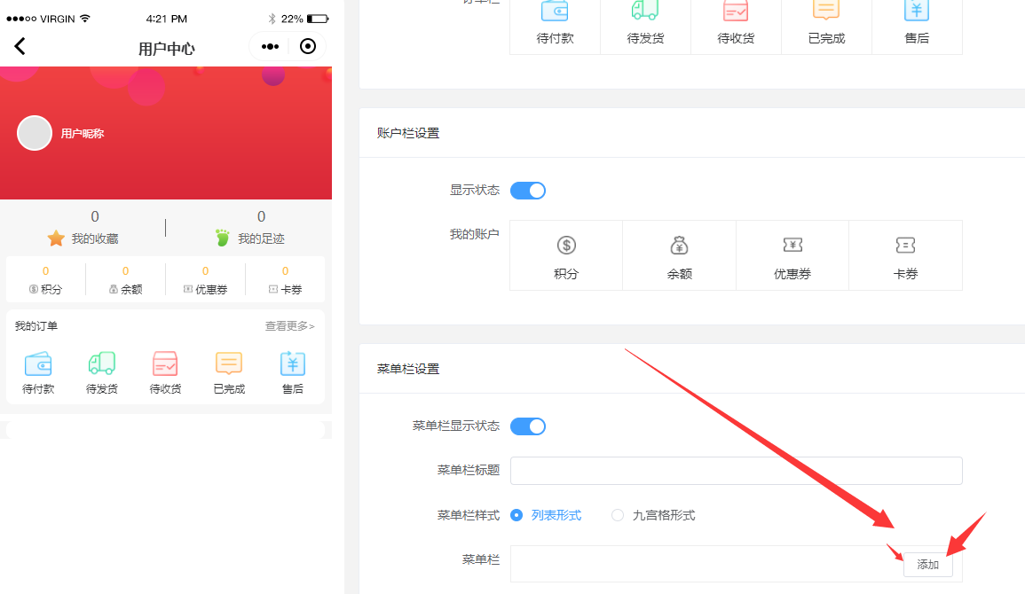Tap 待收货 icon in preview orders
The image size is (1025, 594).
165,363
